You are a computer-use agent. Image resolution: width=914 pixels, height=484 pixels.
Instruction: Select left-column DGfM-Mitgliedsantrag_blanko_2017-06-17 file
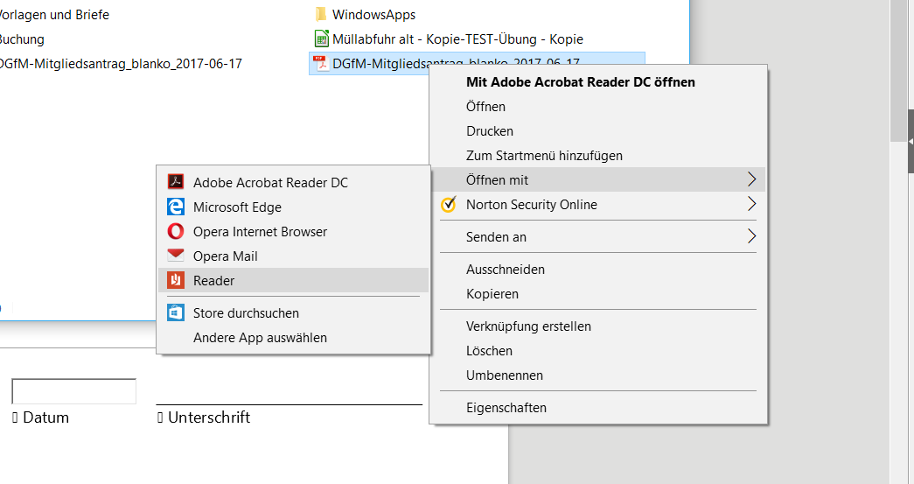pyautogui.click(x=120, y=64)
